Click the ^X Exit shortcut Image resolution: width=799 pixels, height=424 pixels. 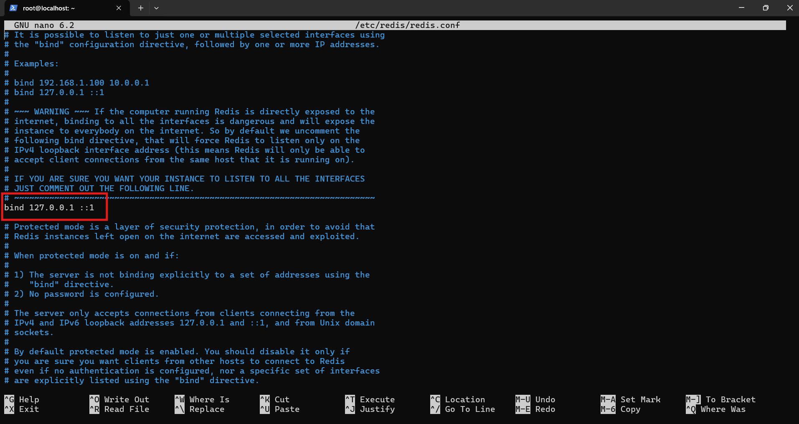[22, 409]
